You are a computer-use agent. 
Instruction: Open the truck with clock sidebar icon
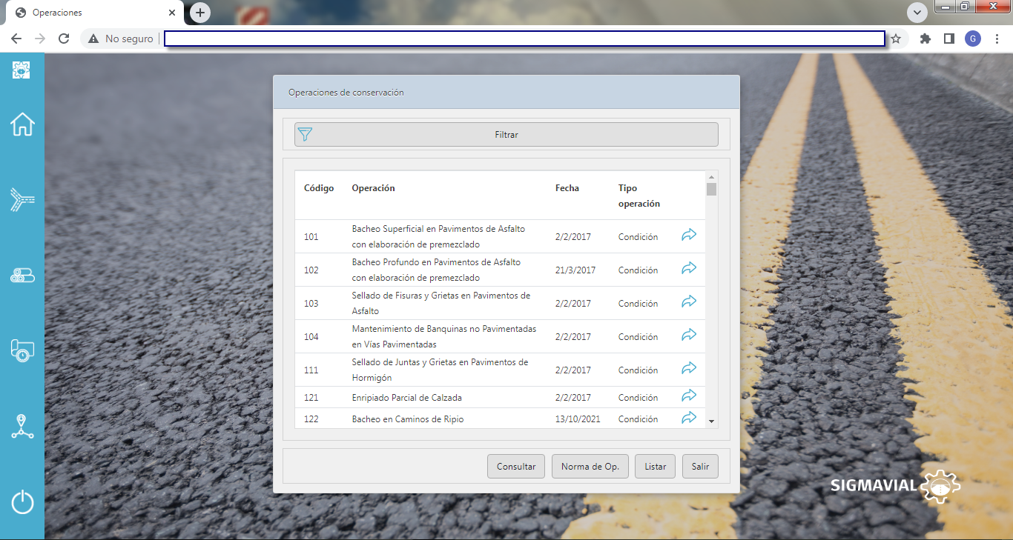click(22, 350)
